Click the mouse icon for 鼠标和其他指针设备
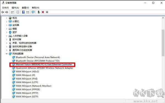The image size is (165, 103). tap(10, 47)
